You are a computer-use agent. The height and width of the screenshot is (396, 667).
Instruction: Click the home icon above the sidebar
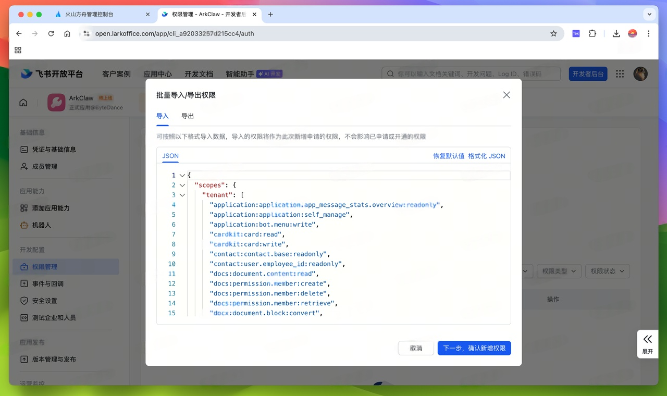(23, 103)
